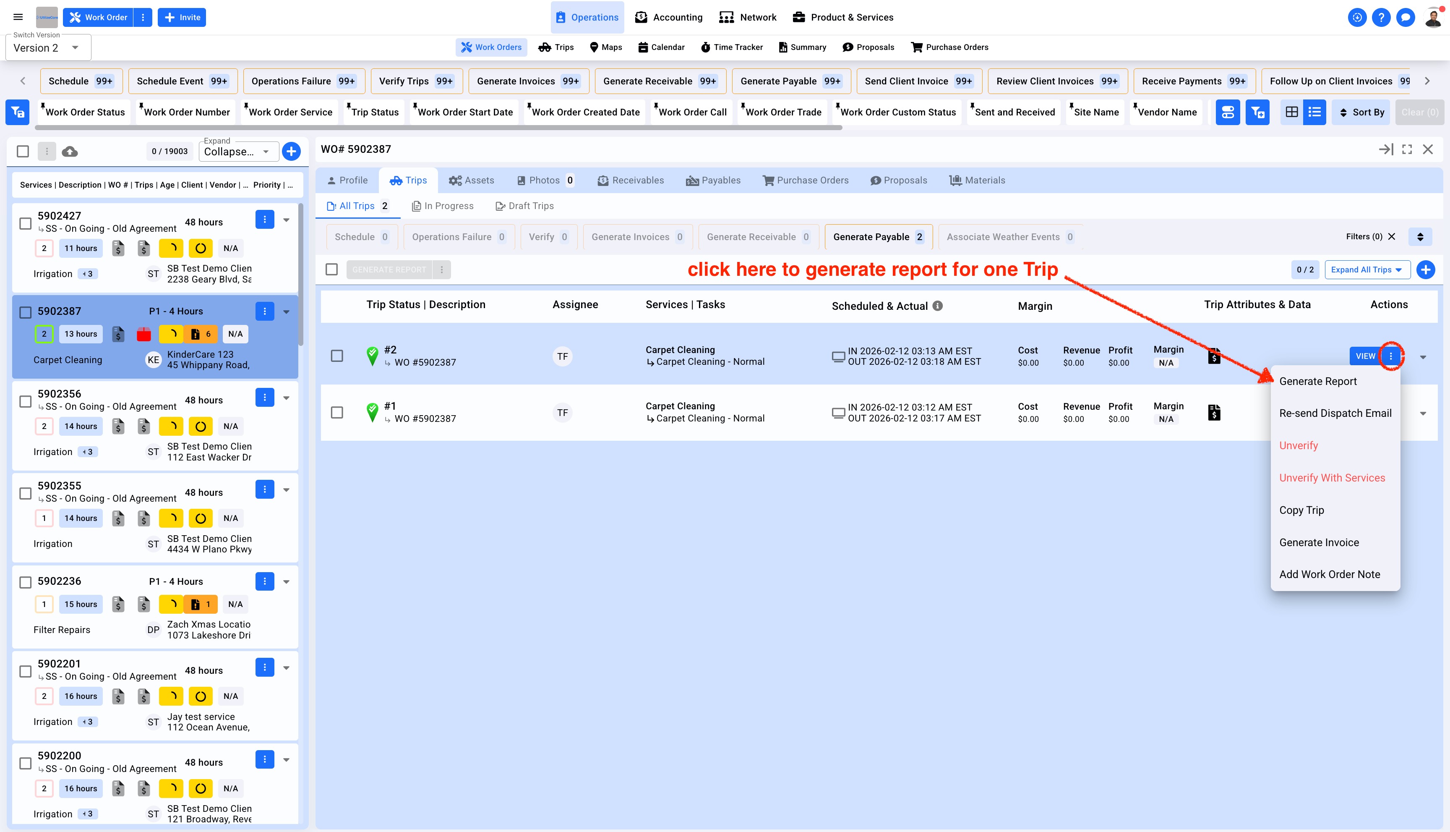The image size is (1450, 832).
Task: Click trip #1 payable dollar document icon
Action: (1214, 412)
